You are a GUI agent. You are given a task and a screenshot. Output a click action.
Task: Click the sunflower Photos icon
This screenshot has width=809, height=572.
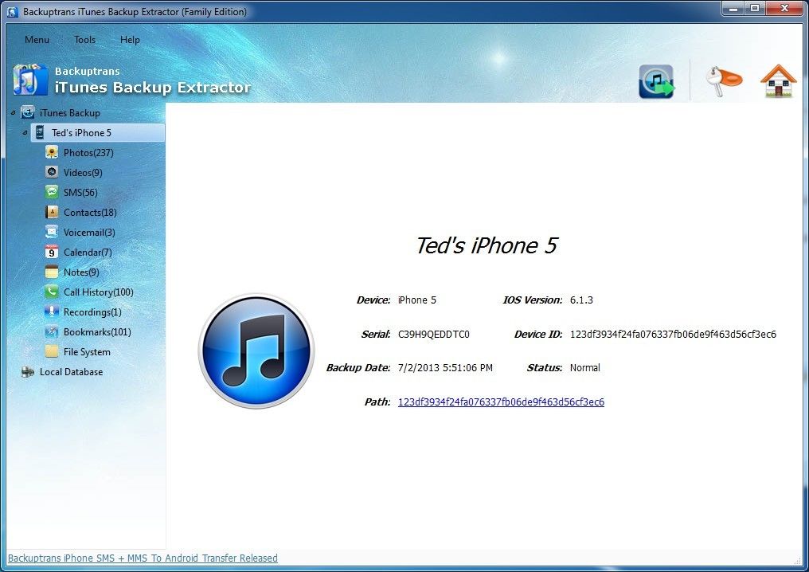point(52,152)
